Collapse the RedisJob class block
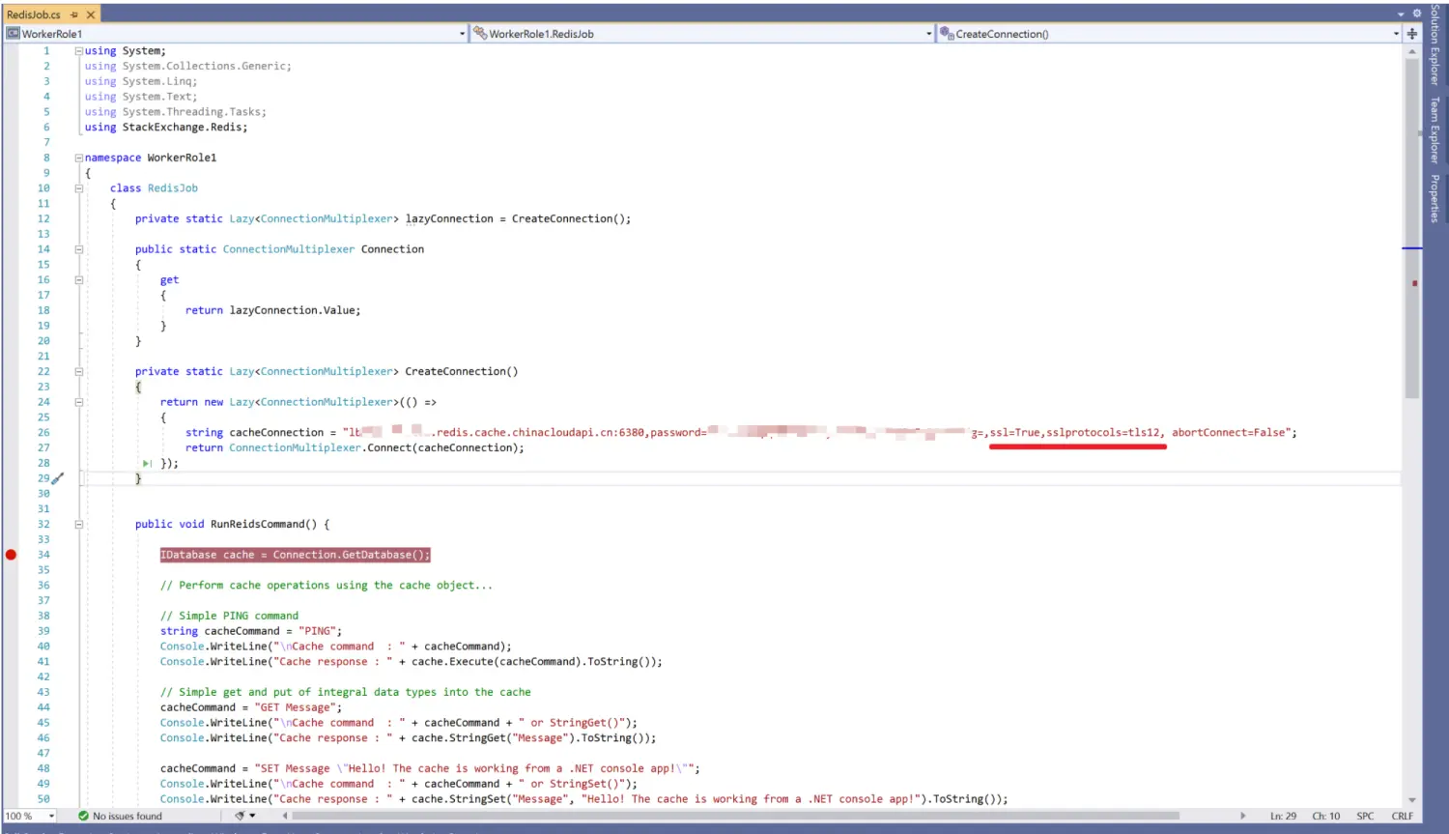Viewport: 1449px width, 834px height. pos(79,188)
